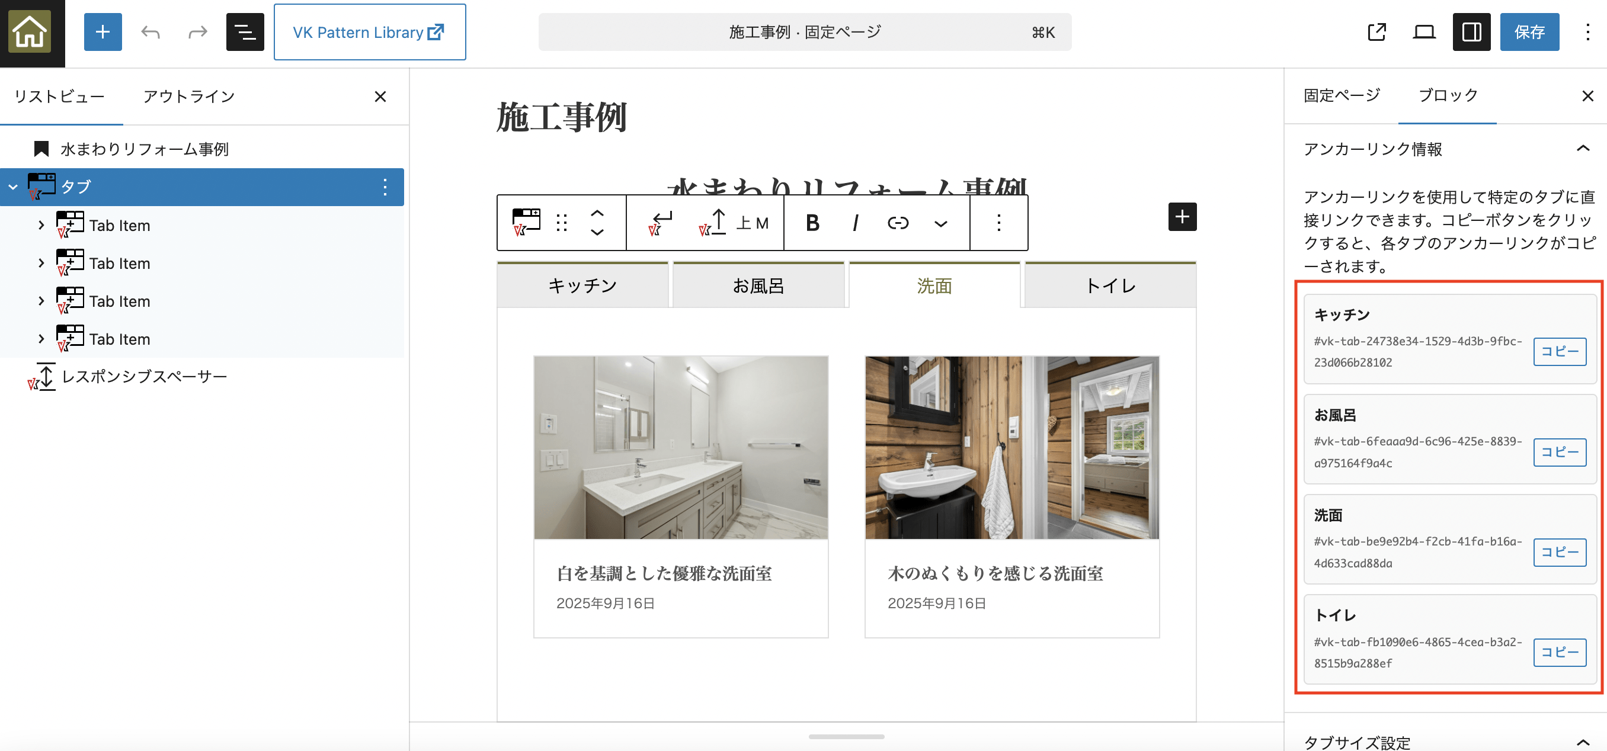
Task: Open the preview in new tab icon
Action: coord(1376,32)
